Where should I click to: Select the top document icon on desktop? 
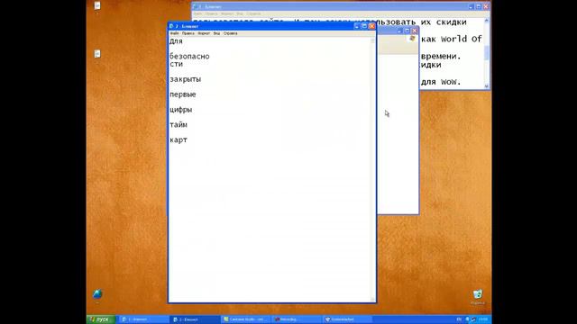pos(97,5)
